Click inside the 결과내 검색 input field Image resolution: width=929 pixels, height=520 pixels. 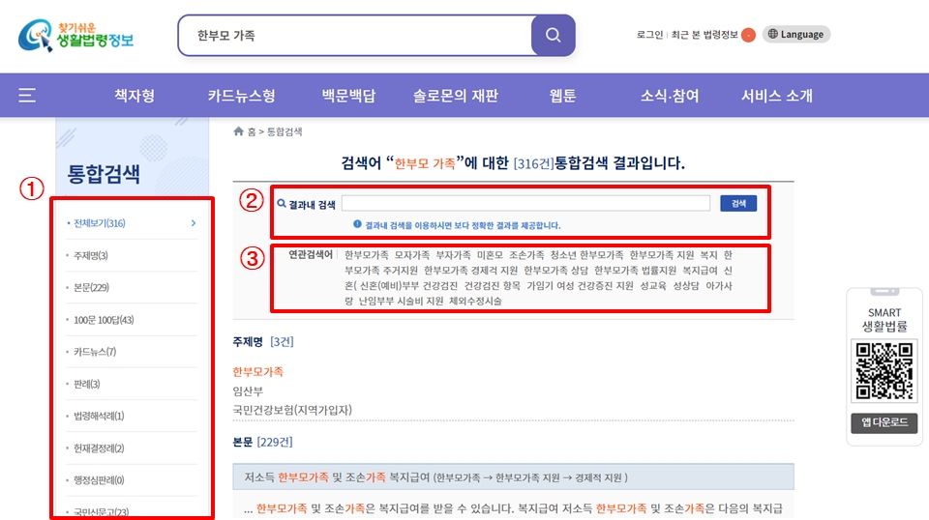(525, 204)
